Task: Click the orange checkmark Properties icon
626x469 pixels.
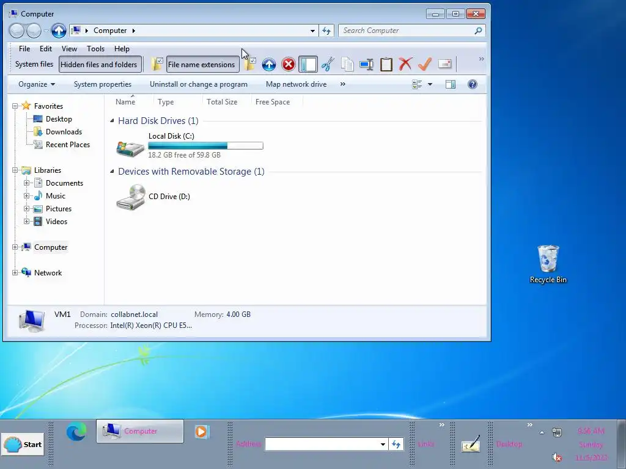Action: point(425,64)
